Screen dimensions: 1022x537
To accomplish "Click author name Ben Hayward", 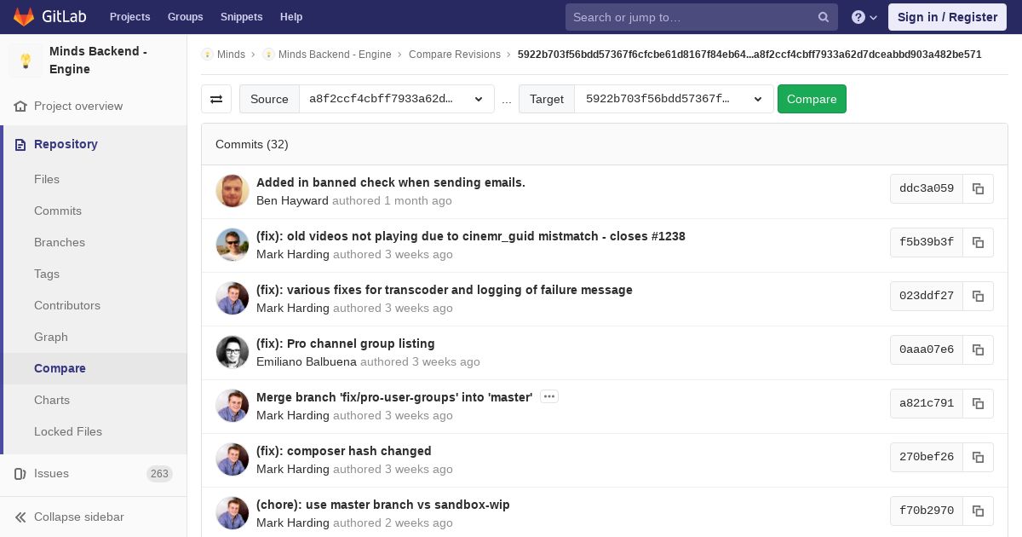I will point(292,201).
